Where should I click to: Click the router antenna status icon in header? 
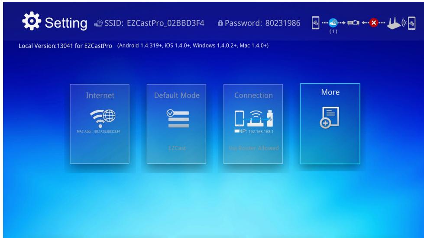394,23
